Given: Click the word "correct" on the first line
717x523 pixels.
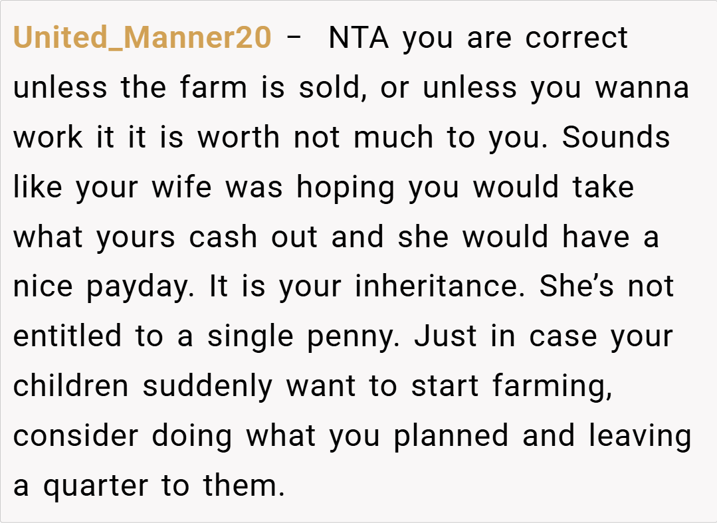Looking at the screenshot, I should click(575, 38).
